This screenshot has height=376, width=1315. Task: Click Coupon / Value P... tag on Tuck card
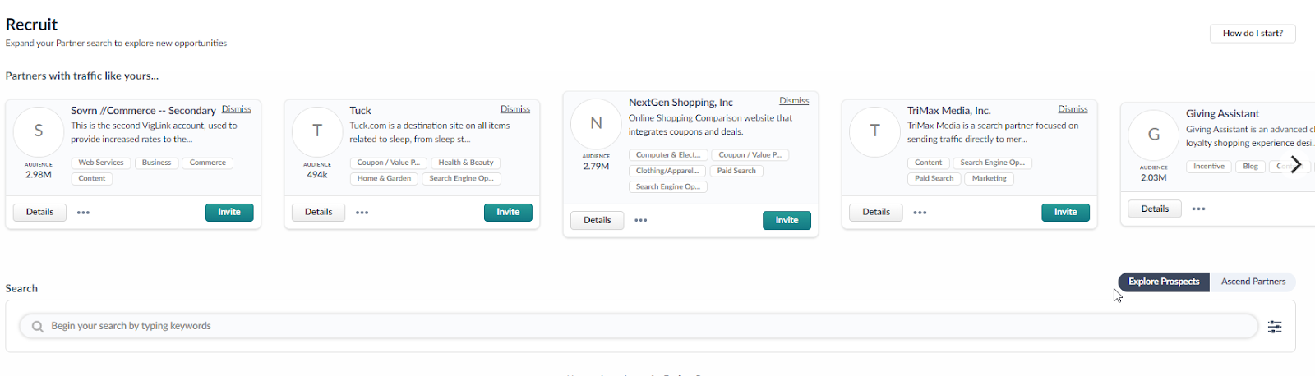(x=388, y=163)
